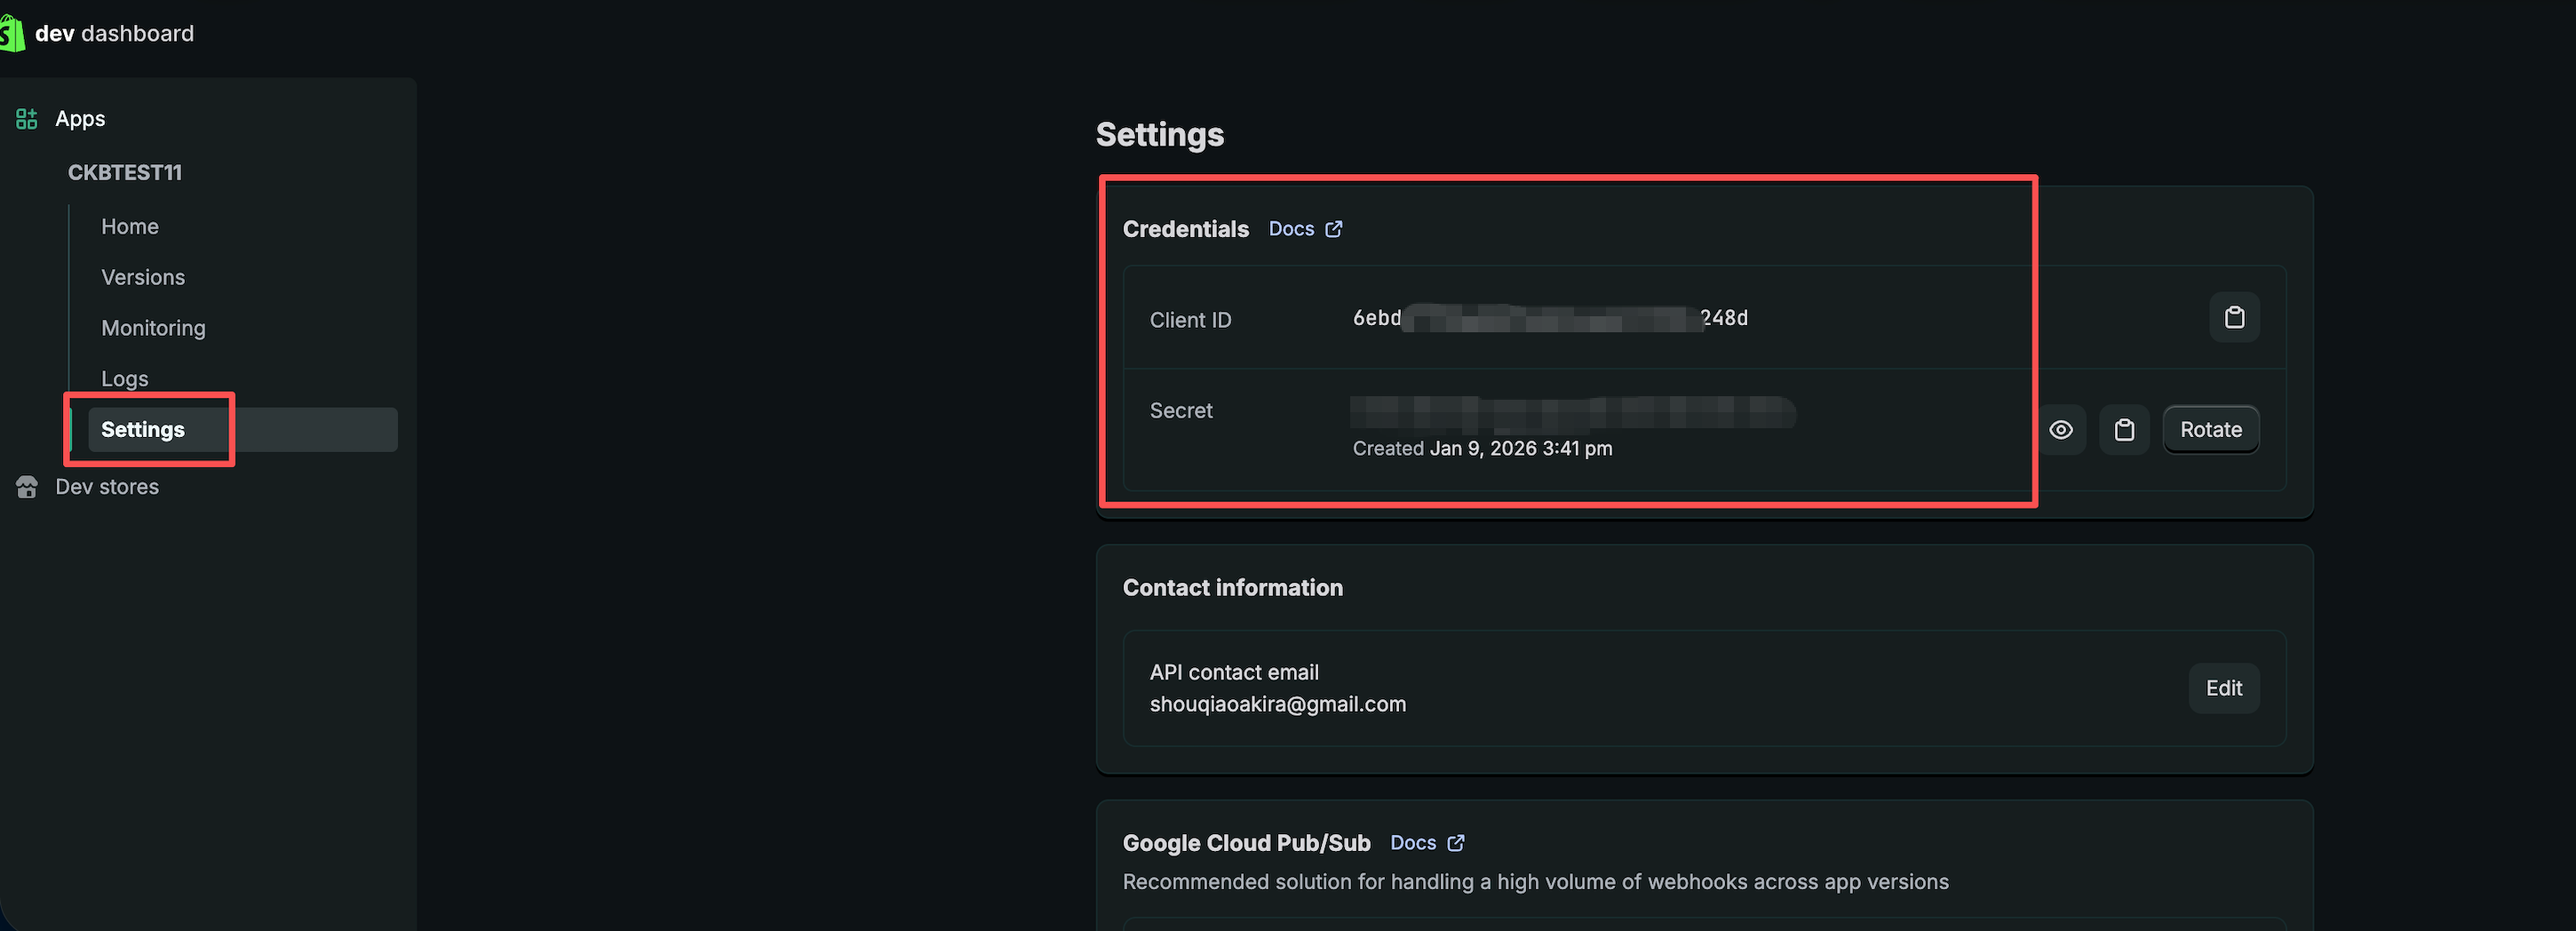Viewport: 2576px width, 931px height.
Task: Open the Logs page
Action: click(x=125, y=379)
